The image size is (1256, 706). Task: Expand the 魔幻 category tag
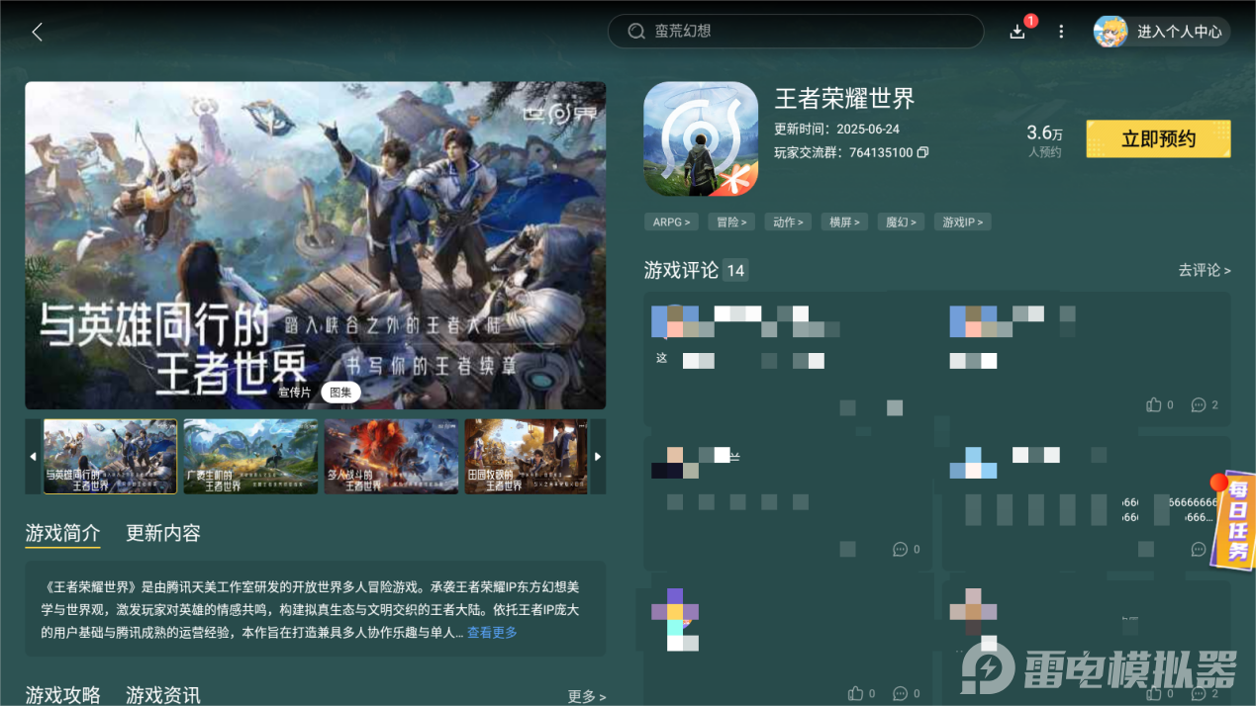901,221
